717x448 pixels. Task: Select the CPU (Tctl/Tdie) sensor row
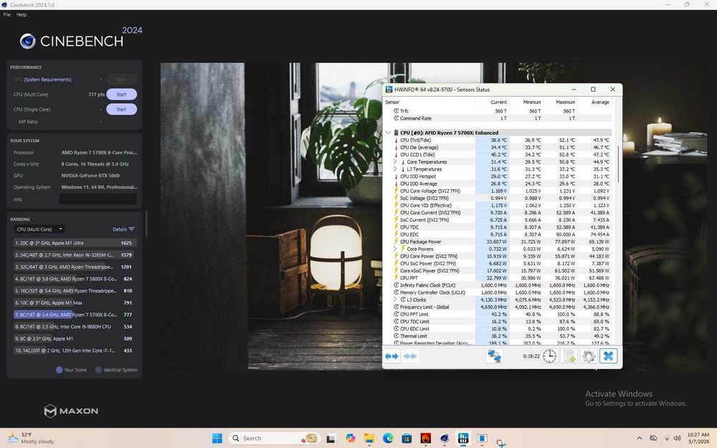(x=498, y=140)
